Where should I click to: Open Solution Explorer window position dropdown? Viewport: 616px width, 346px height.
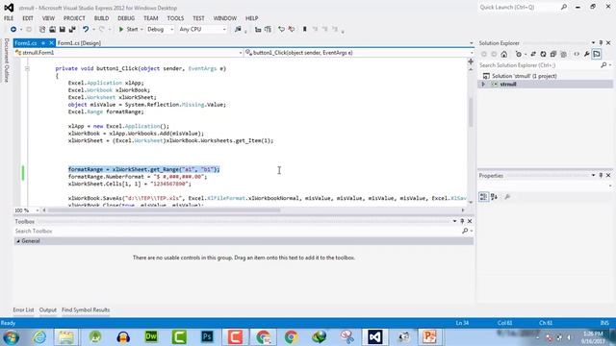click(593, 42)
